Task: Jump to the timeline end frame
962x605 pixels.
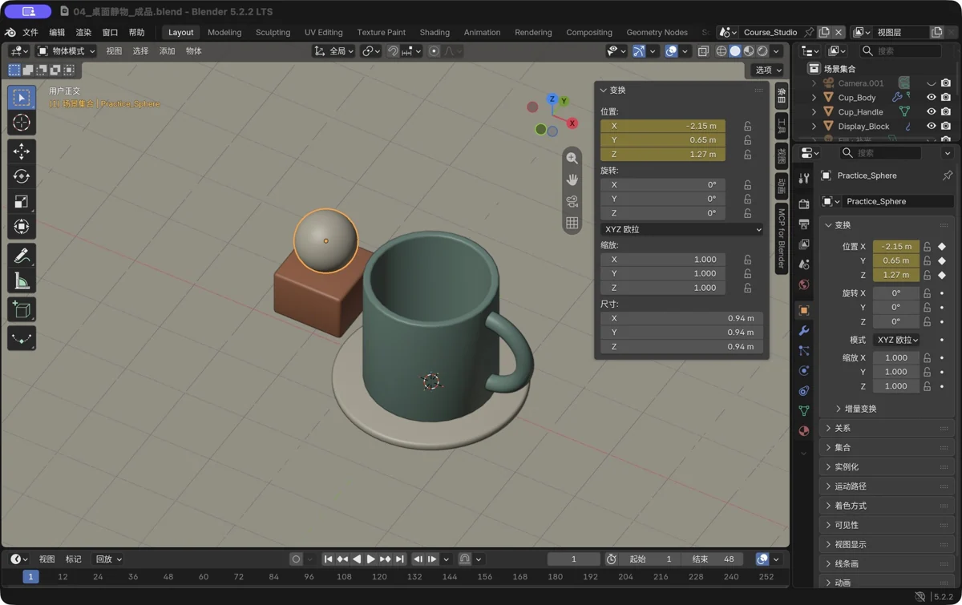Action: [400, 559]
